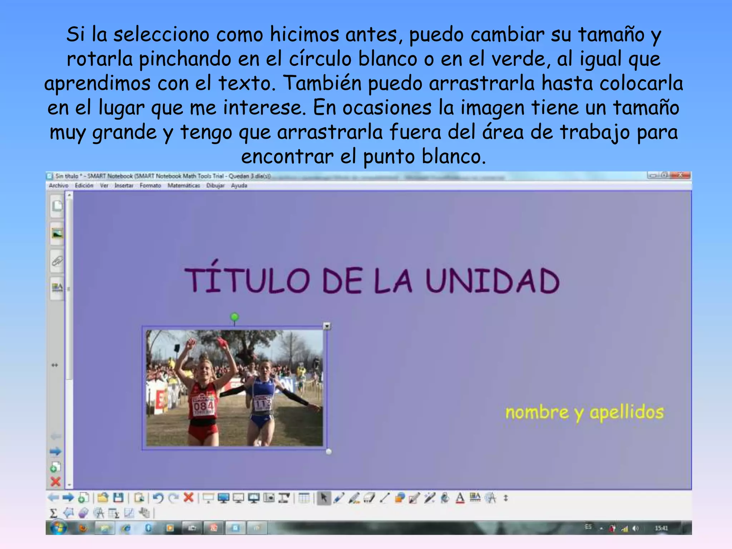Click the Paste clipboard icon
This screenshot has width=732, height=549.
tap(139, 498)
